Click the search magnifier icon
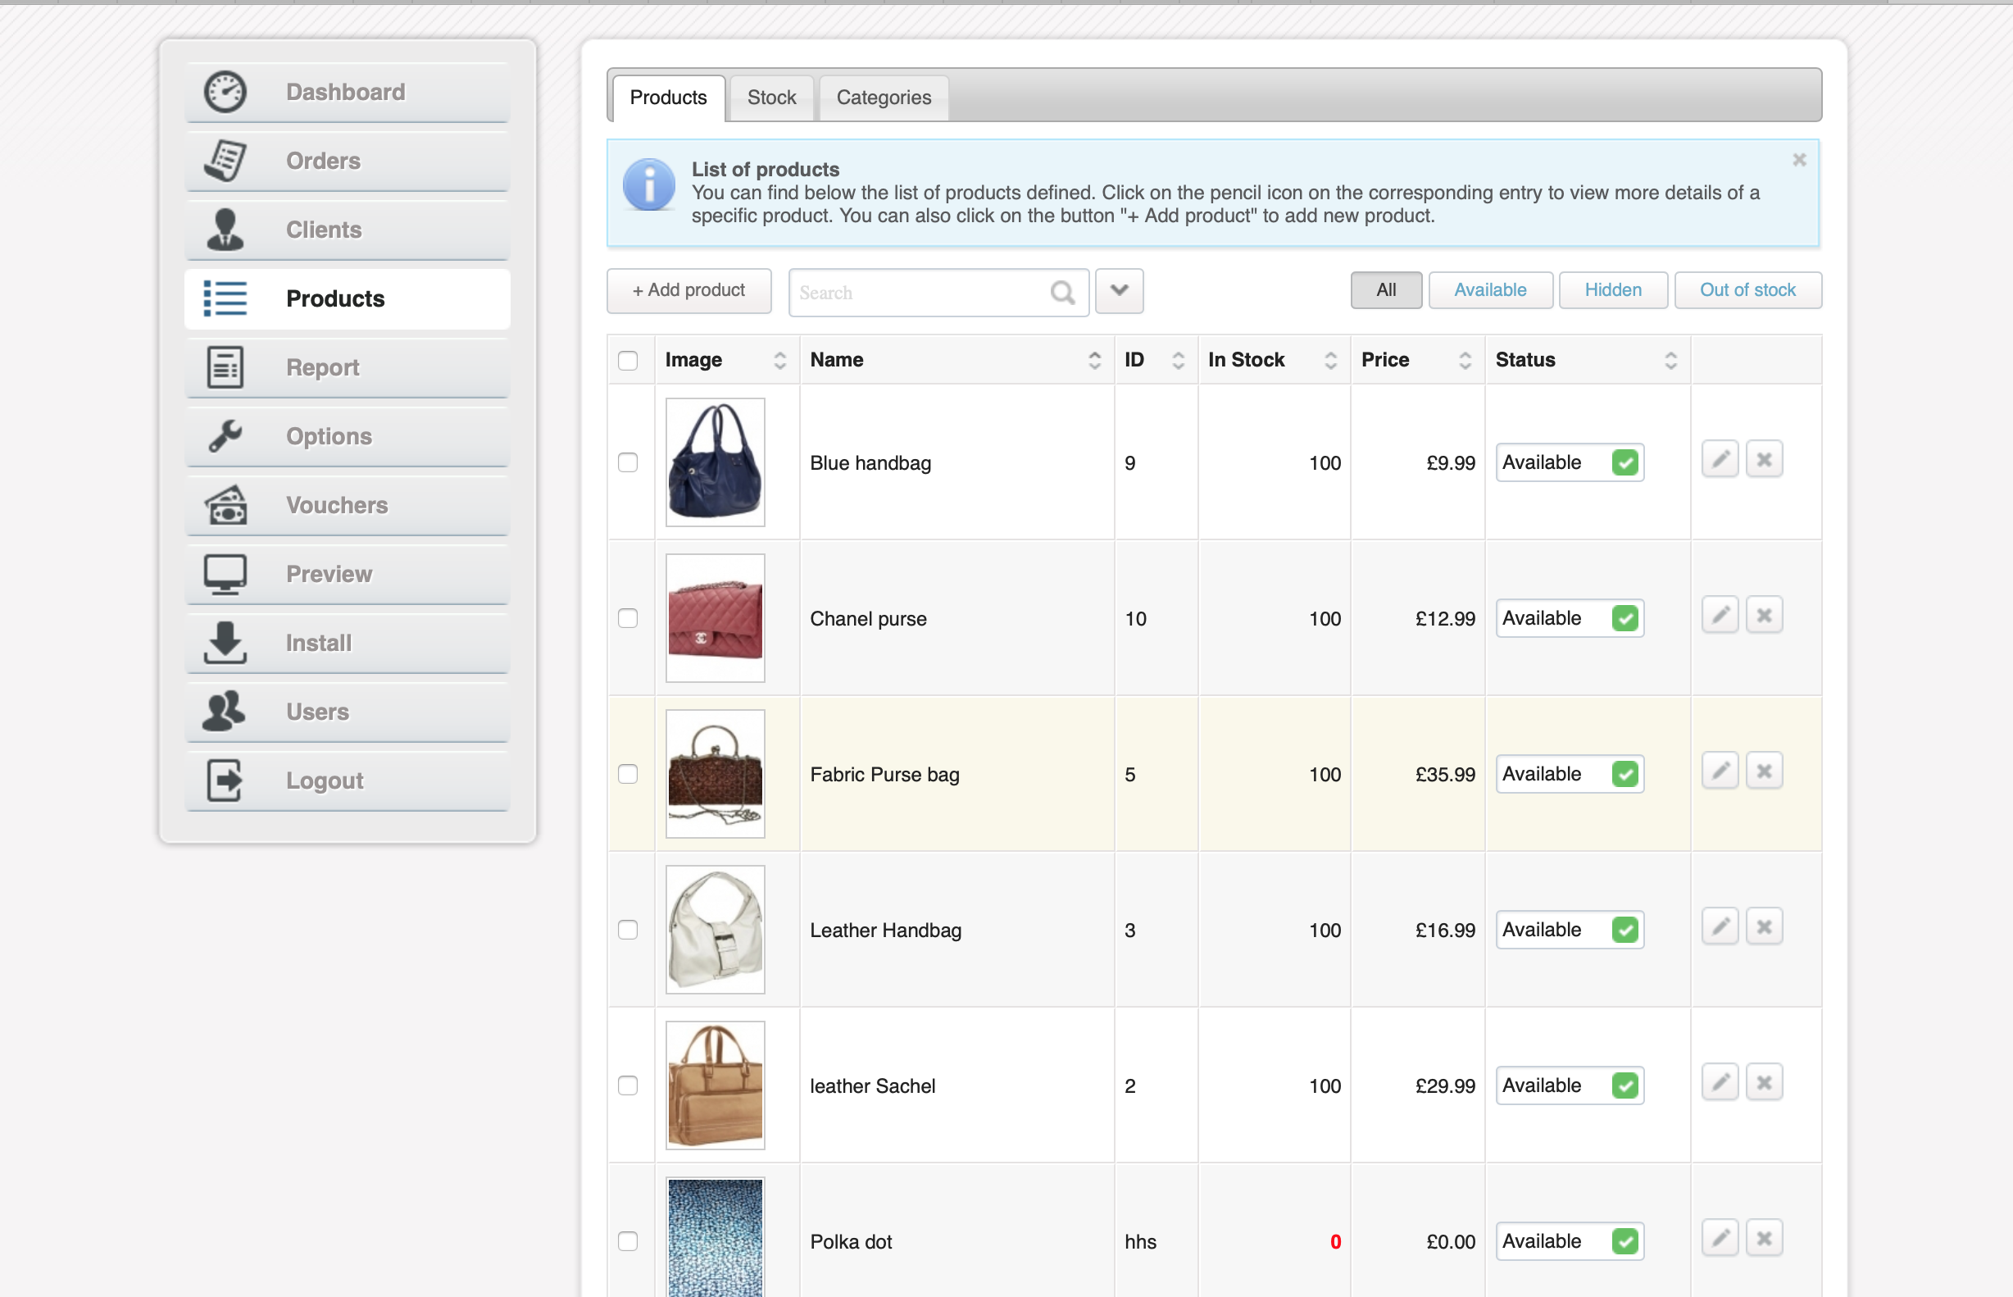This screenshot has height=1297, width=2013. pyautogui.click(x=1062, y=292)
